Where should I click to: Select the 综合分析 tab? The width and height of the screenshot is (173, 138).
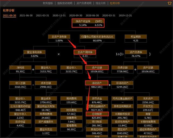click(101, 3)
